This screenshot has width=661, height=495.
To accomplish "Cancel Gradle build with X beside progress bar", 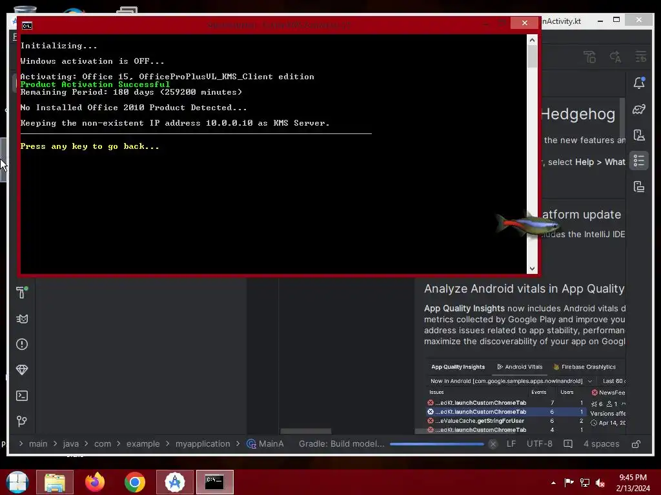I will [x=493, y=444].
